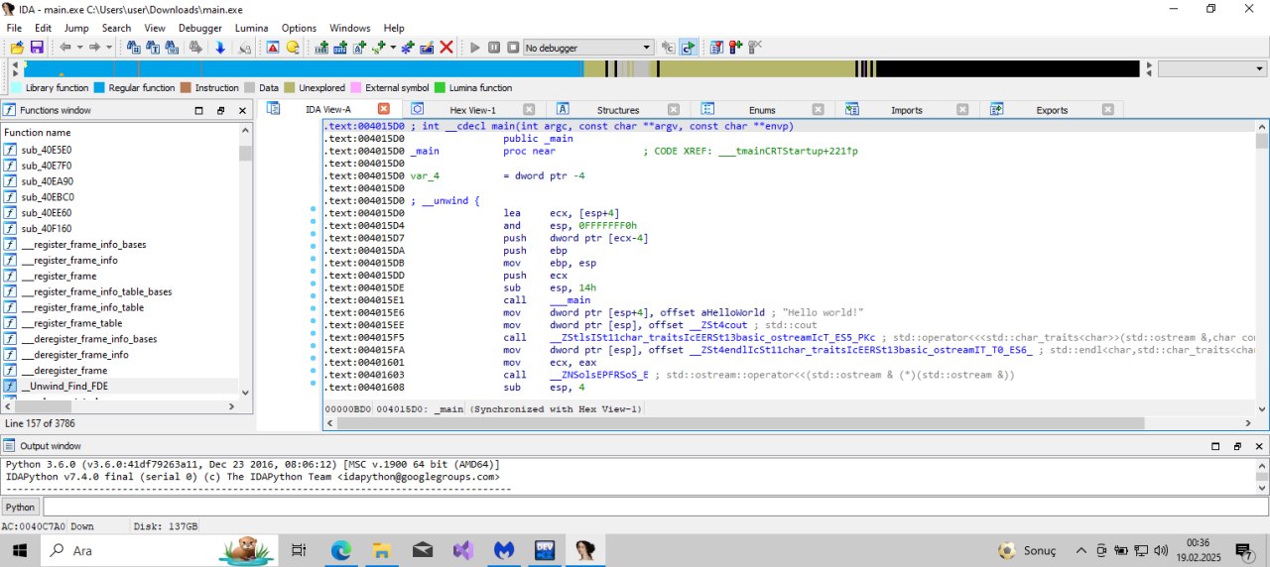Image resolution: width=1270 pixels, height=567 pixels.
Task: Open the File menu
Action: pyautogui.click(x=14, y=28)
